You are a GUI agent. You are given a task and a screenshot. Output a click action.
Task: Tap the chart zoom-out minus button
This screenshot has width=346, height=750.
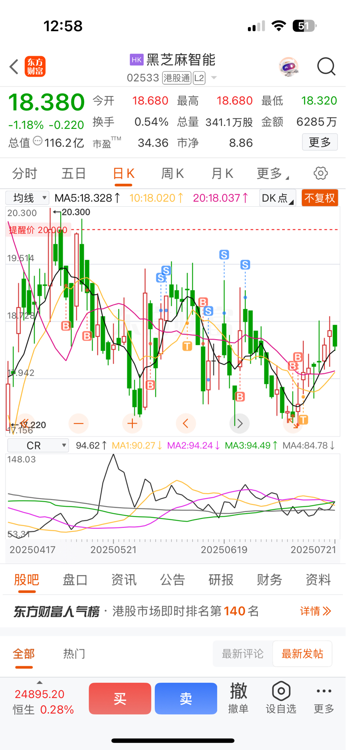coord(78,423)
